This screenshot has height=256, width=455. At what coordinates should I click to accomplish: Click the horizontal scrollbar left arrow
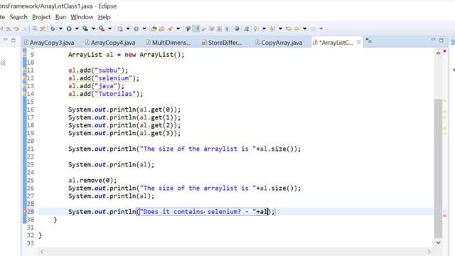(x=42, y=251)
